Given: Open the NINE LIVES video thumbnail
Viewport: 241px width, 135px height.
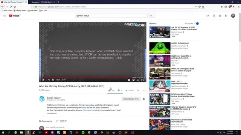Looking at the screenshot, I should 160,86.
